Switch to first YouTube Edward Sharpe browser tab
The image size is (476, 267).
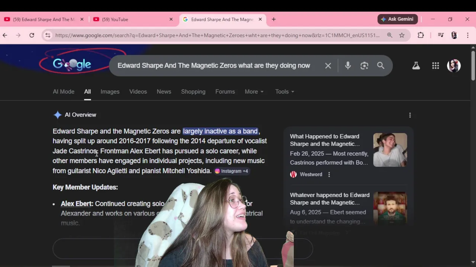tap(44, 19)
